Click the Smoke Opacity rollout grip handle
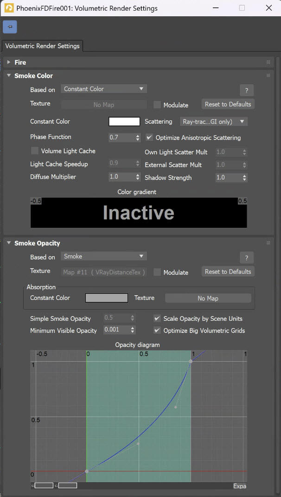281x497 pixels. click(x=268, y=243)
